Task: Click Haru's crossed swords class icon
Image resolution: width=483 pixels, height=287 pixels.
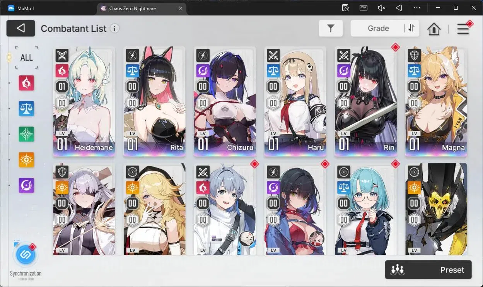Action: tap(273, 55)
